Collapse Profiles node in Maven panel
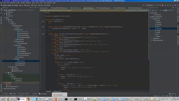The height and width of the screenshot is (101, 179). pos(150,13)
